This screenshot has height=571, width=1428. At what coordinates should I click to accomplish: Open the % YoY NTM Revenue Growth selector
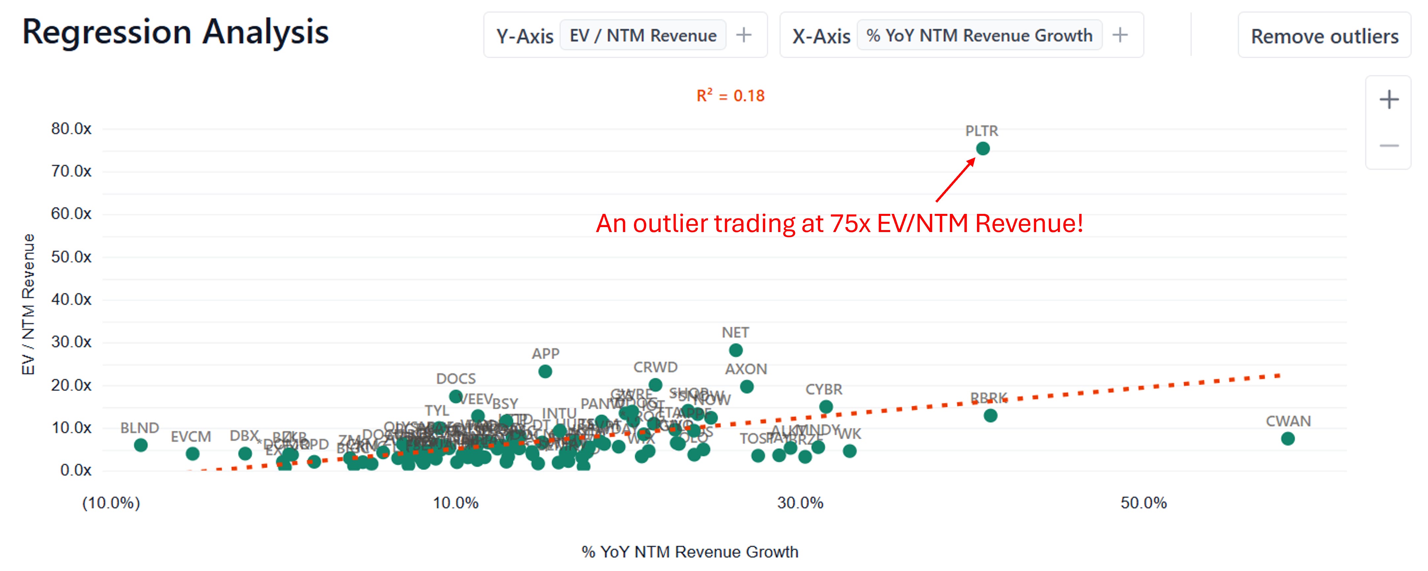[x=979, y=35]
